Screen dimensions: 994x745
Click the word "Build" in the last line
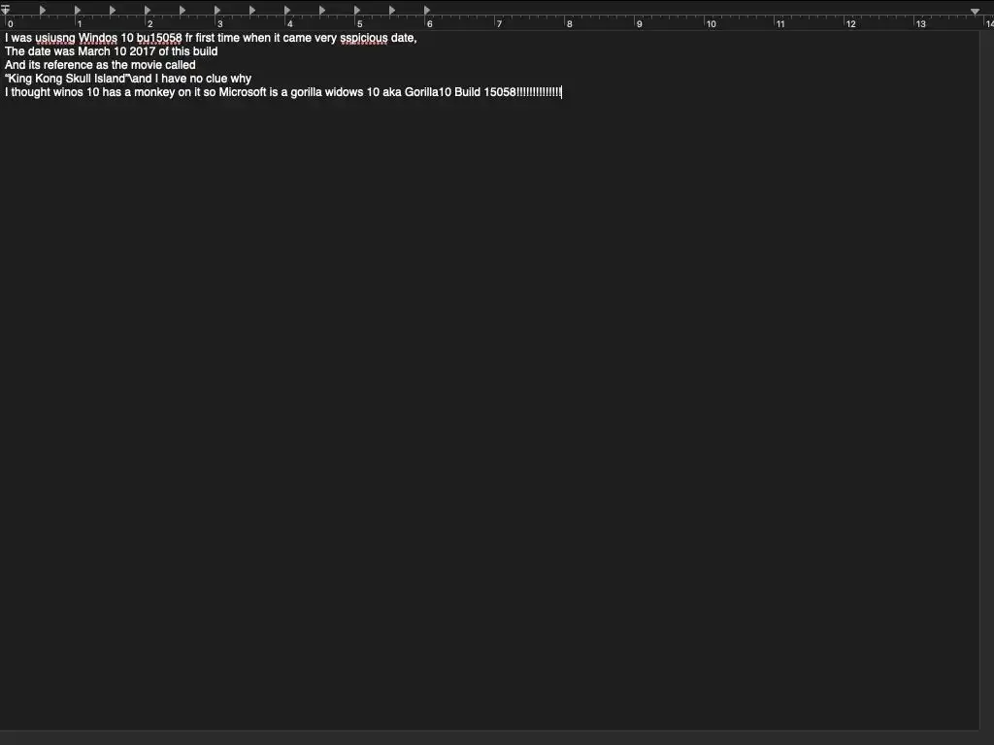(x=467, y=92)
